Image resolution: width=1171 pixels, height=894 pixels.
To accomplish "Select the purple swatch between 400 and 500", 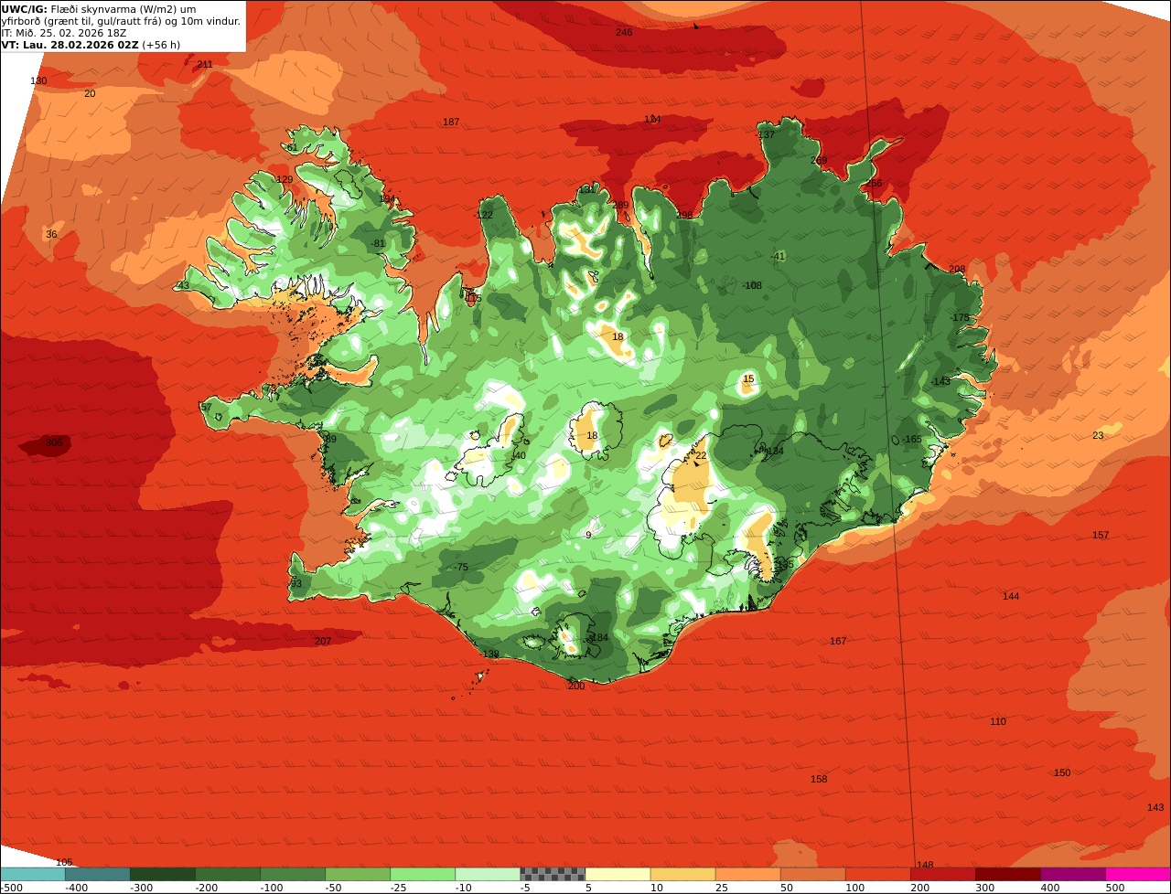I will pos(1073,874).
